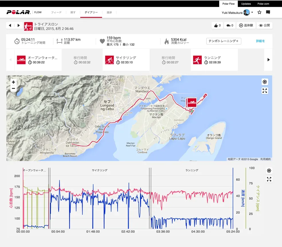
Task: Select the running segment icon
Action: coord(197,60)
